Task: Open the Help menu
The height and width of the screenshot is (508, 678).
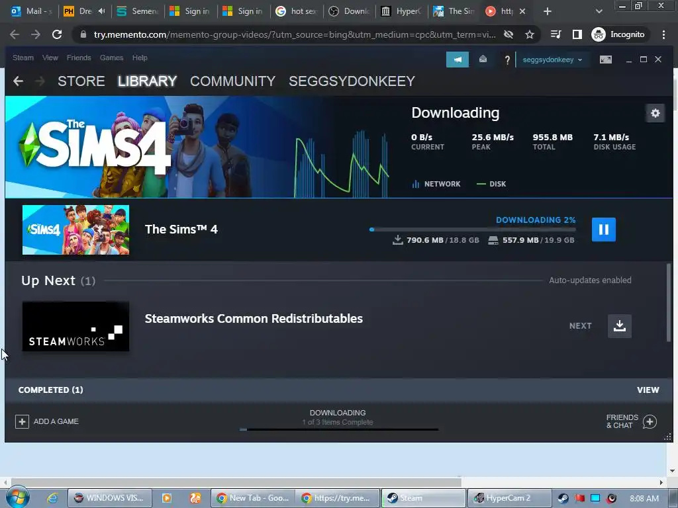Action: click(140, 58)
